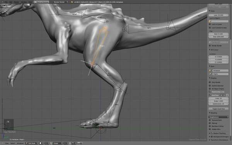The image size is (232, 145).
Task: Click the thigh.L bone name field
Action: tap(220, 74)
